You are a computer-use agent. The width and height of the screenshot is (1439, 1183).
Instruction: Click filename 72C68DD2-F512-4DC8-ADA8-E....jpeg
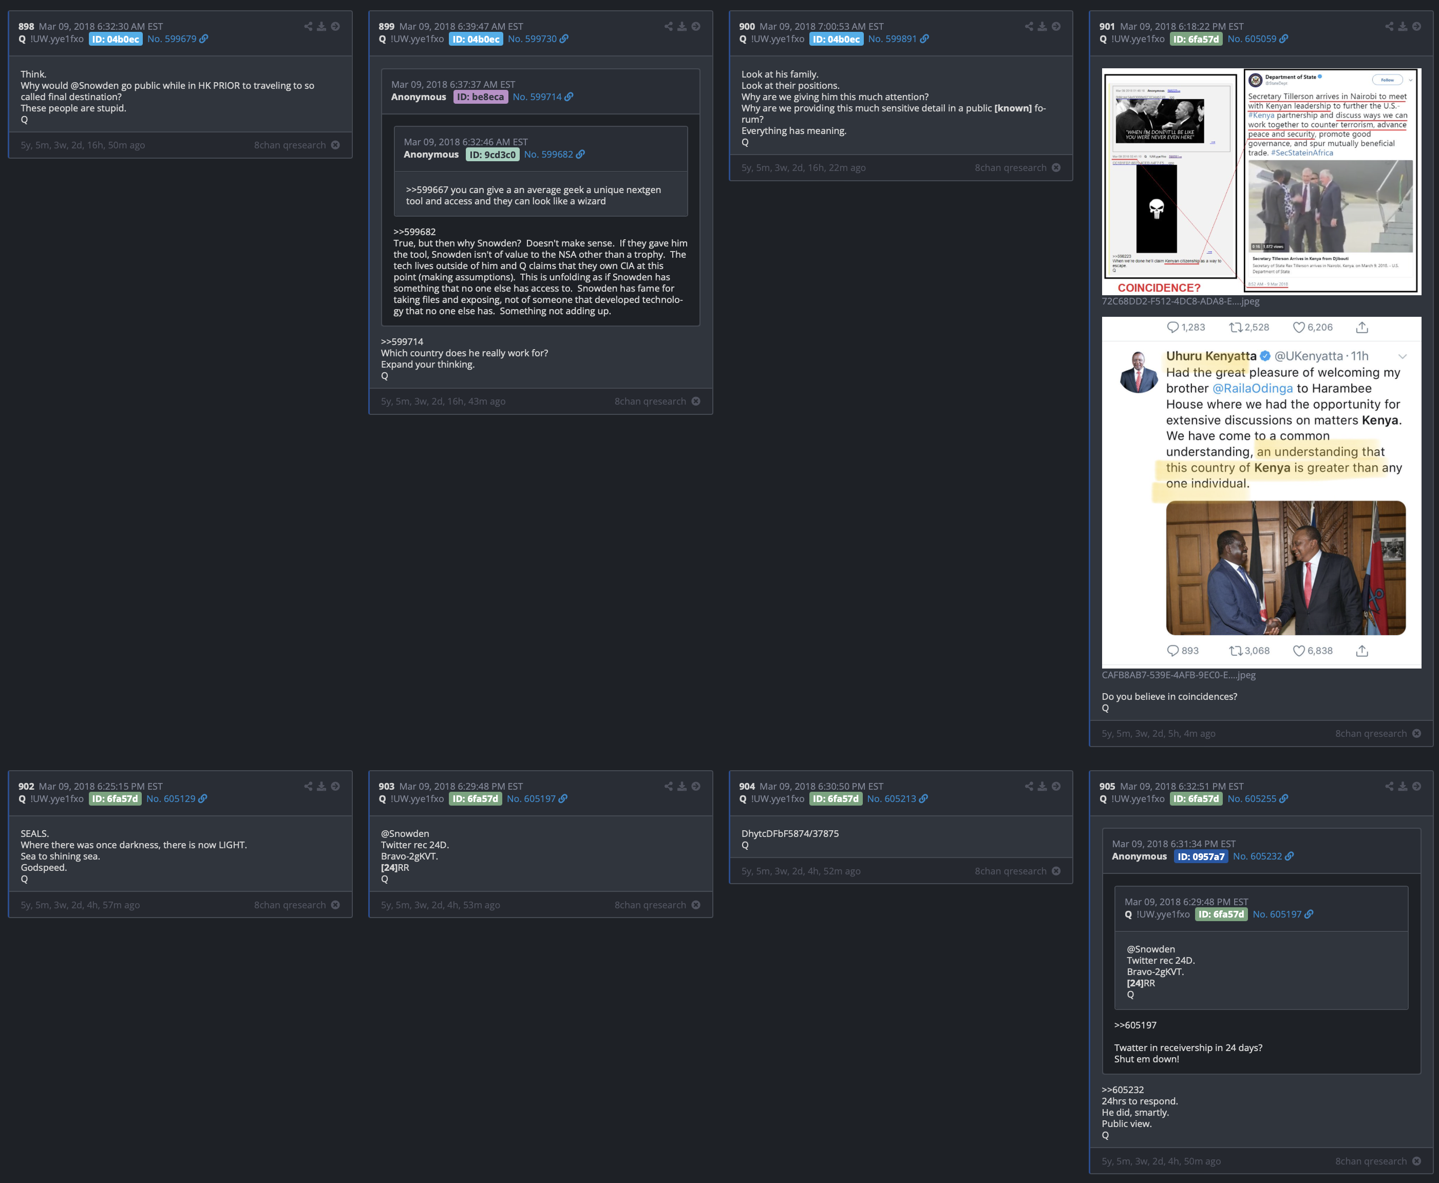[x=1181, y=301]
